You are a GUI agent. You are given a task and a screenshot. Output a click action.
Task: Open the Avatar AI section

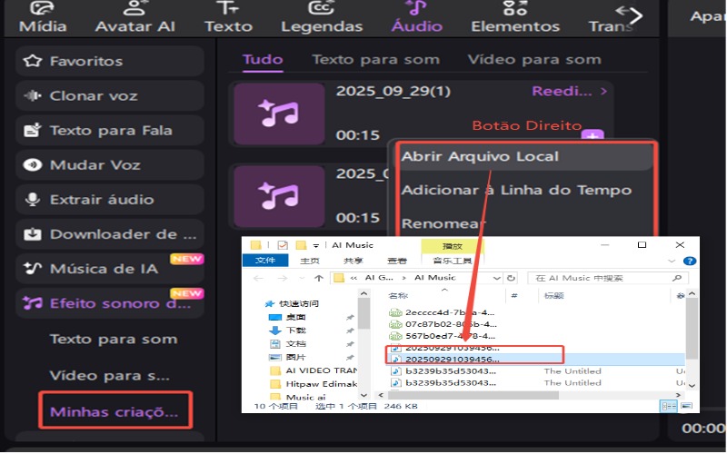(134, 17)
